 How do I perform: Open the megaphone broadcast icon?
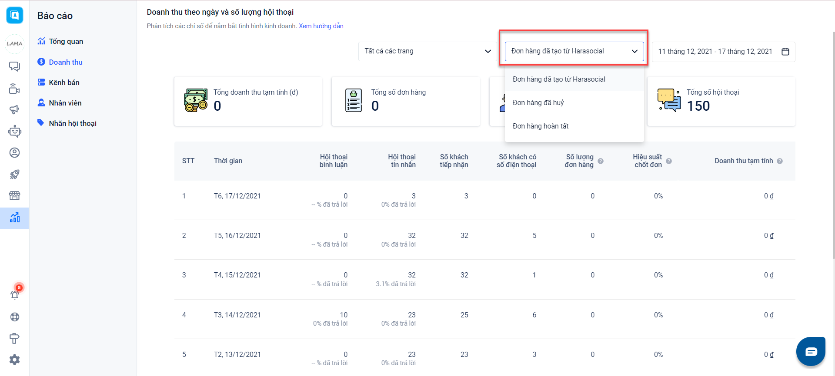[x=14, y=109]
